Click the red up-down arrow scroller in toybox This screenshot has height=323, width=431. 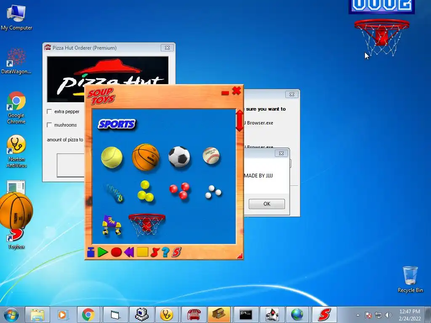(x=239, y=120)
